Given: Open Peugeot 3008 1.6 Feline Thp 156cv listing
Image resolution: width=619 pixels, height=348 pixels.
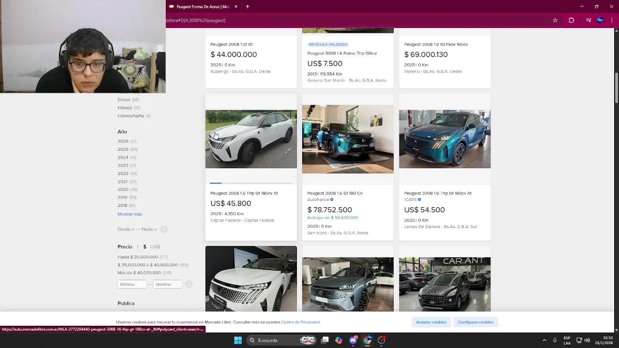Looking at the screenshot, I should pos(342,53).
